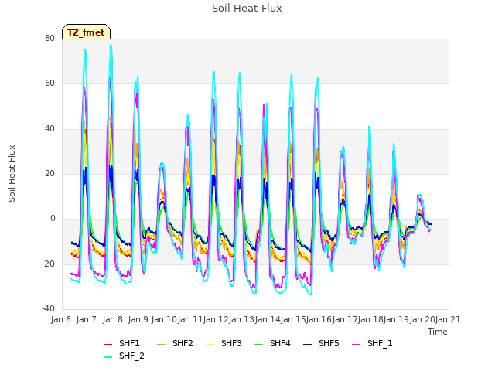495x371 pixels.
Task: Click the Jan 21 x-axis tick label
Action: coord(448,319)
